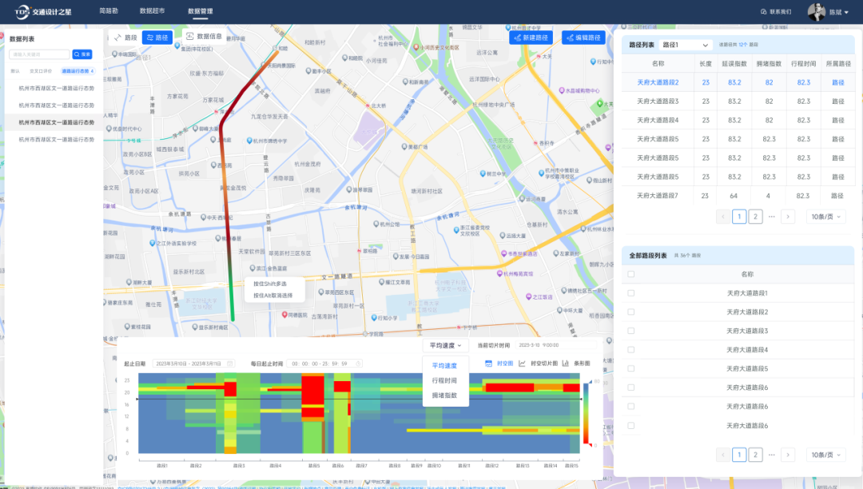Viewport: 863px width, 489px height.
Task: Open 数据信息 chart icon on map toolbar
Action: click(190, 37)
